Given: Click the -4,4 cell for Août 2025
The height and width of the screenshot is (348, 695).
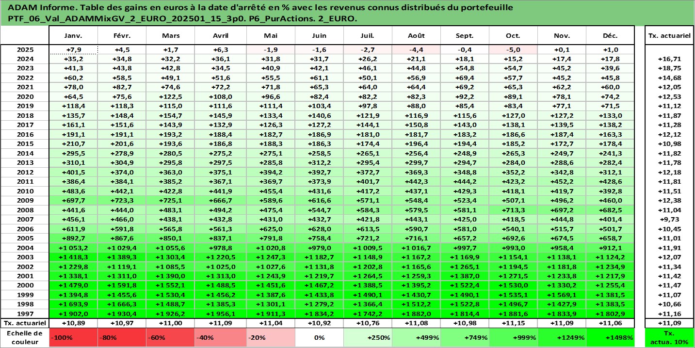Looking at the screenshot, I should tap(416, 49).
